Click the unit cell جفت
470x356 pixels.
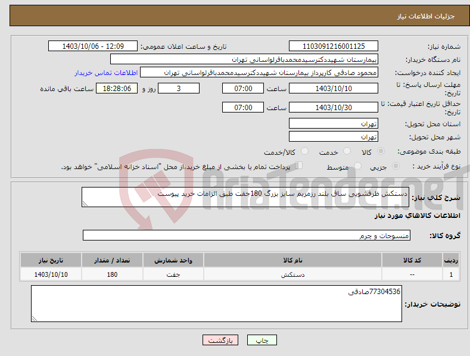pyautogui.click(x=173, y=274)
